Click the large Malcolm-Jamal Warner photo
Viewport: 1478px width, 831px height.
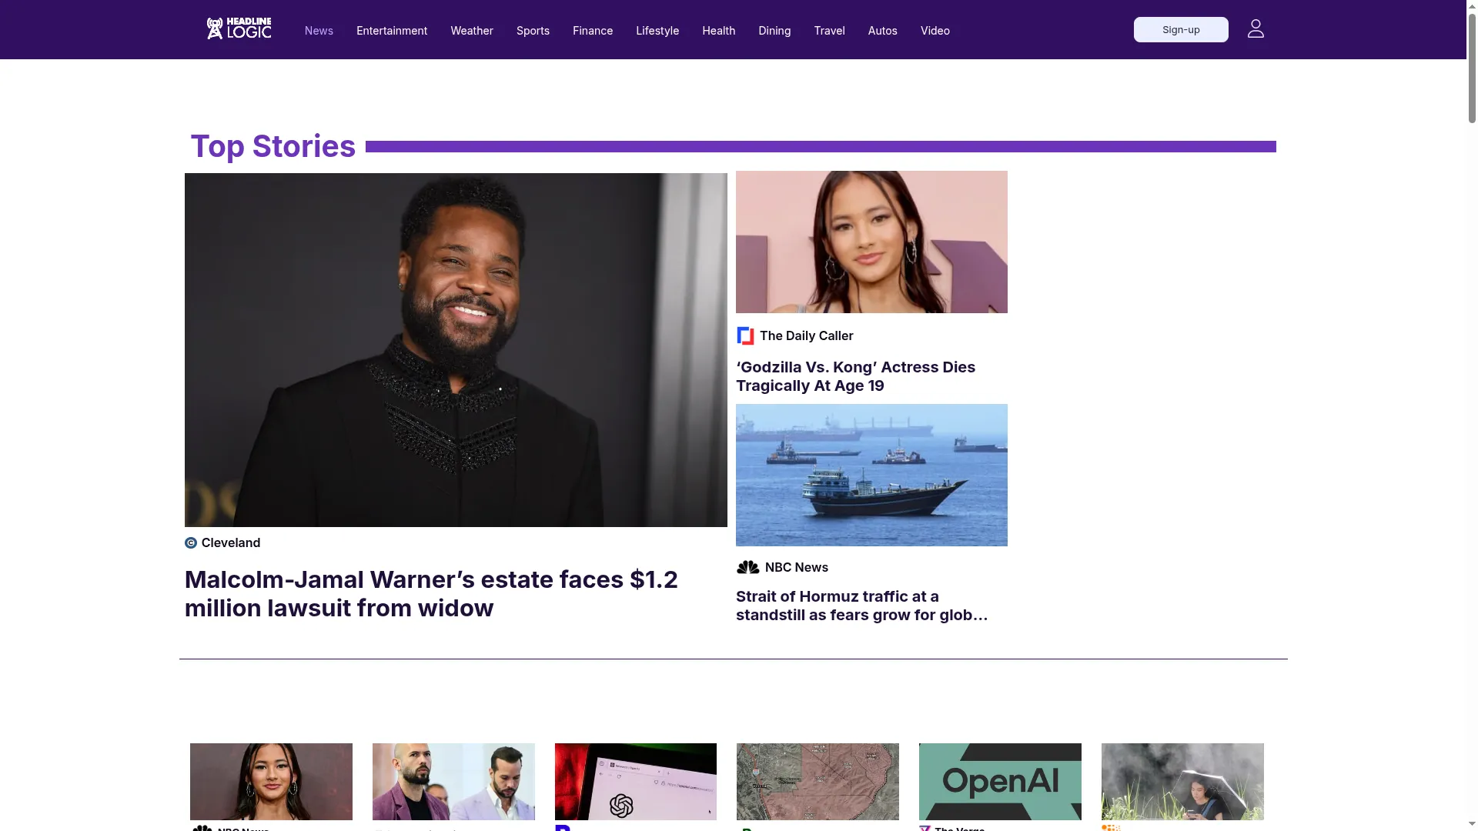[456, 350]
